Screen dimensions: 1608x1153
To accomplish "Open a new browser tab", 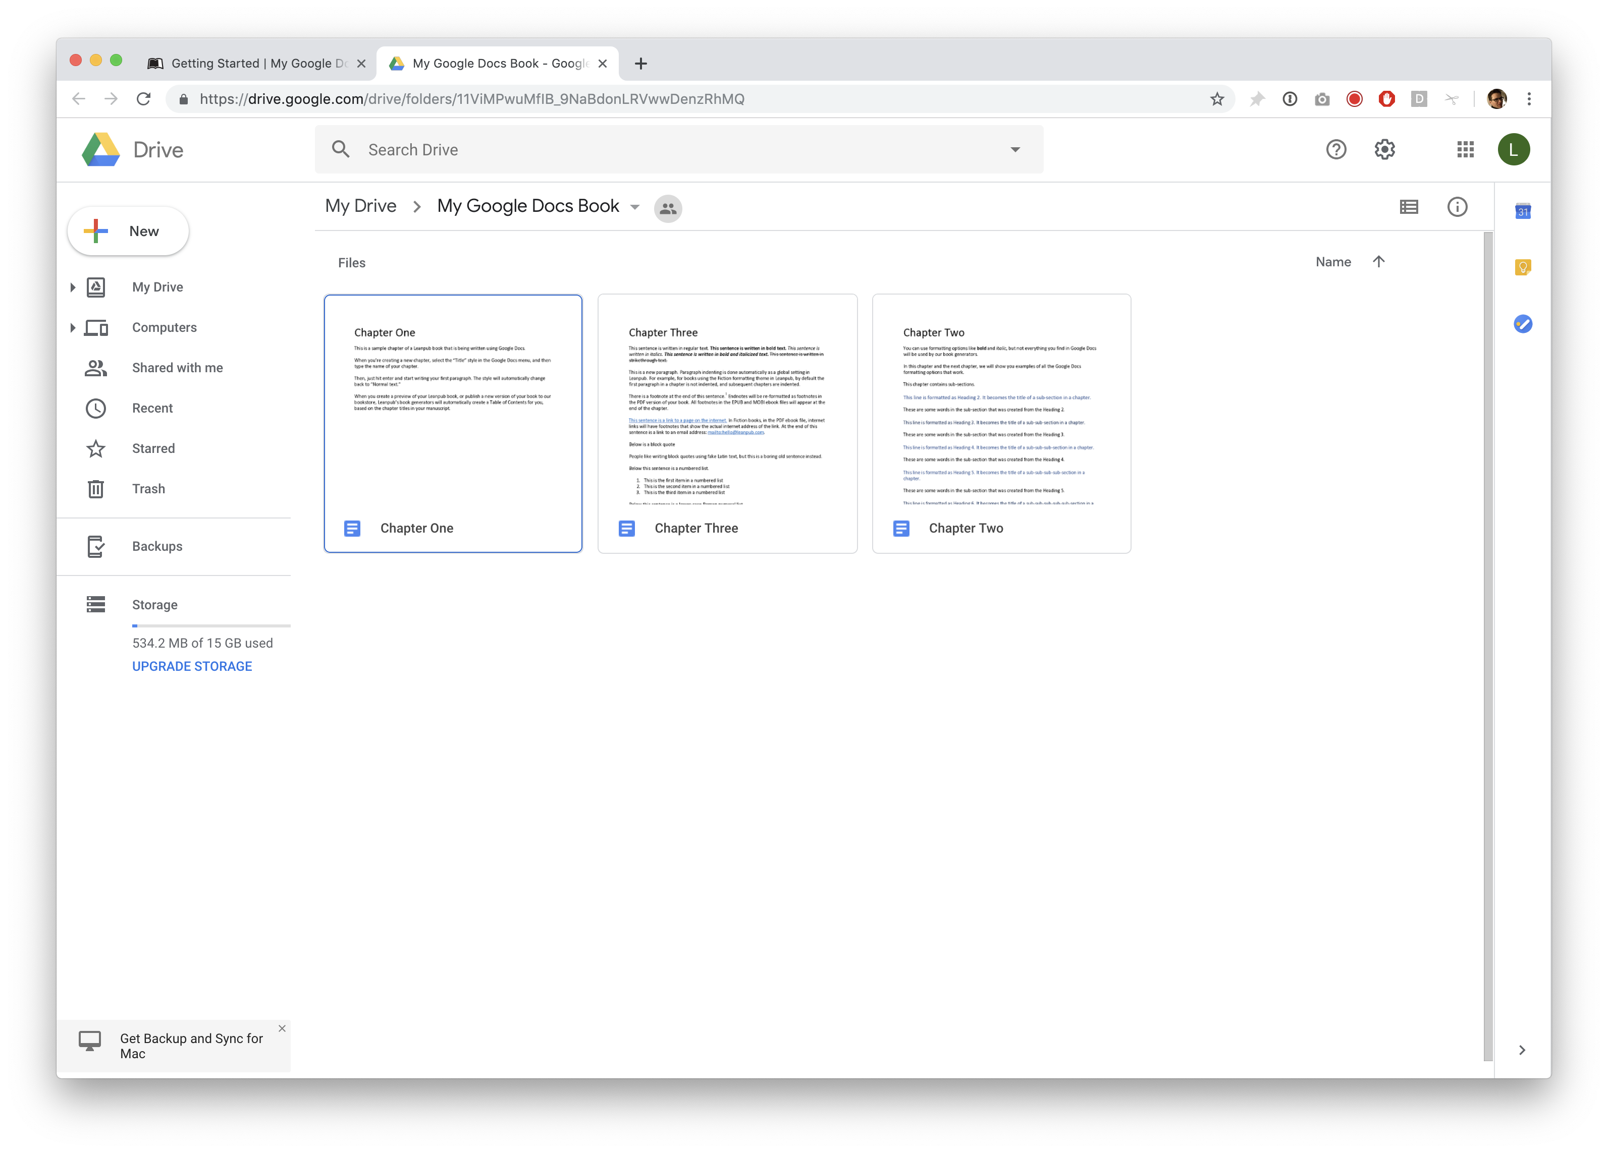I will point(641,64).
